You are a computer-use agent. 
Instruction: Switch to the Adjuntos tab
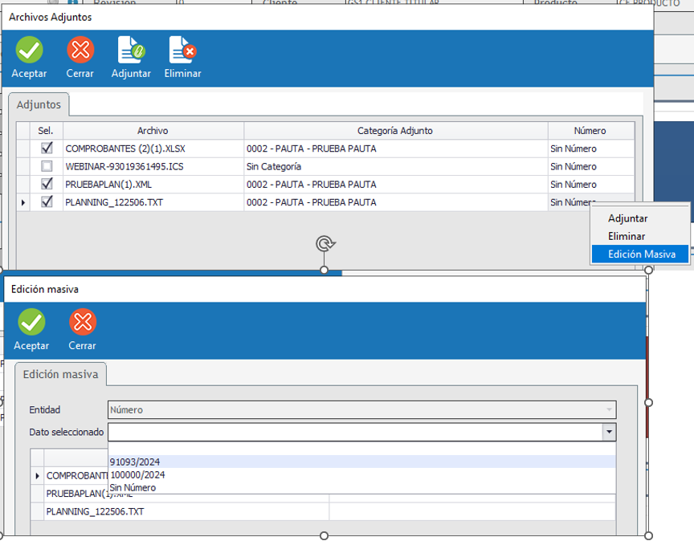(x=39, y=104)
